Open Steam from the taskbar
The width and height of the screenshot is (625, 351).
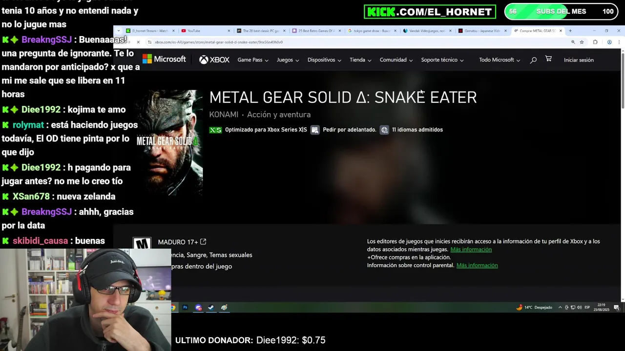point(211,308)
